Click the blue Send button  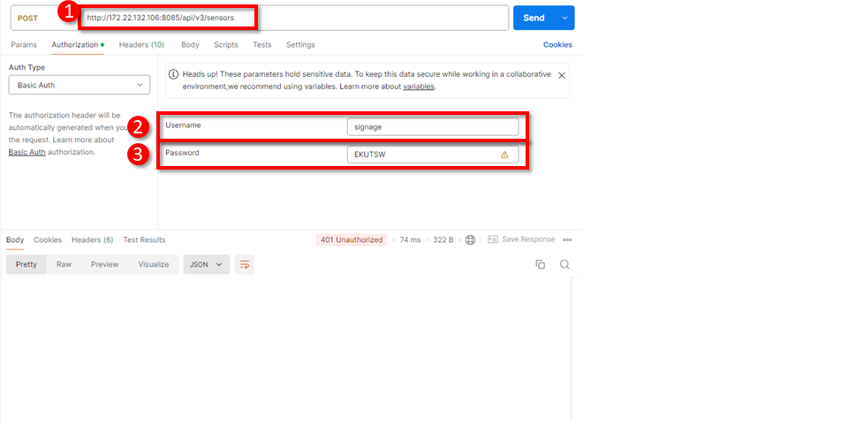tap(534, 18)
